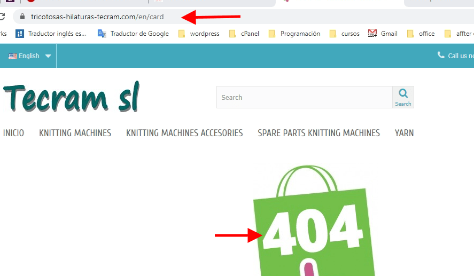474x276 pixels.
Task: Open the Traductor de Google bookmark
Action: (x=133, y=34)
